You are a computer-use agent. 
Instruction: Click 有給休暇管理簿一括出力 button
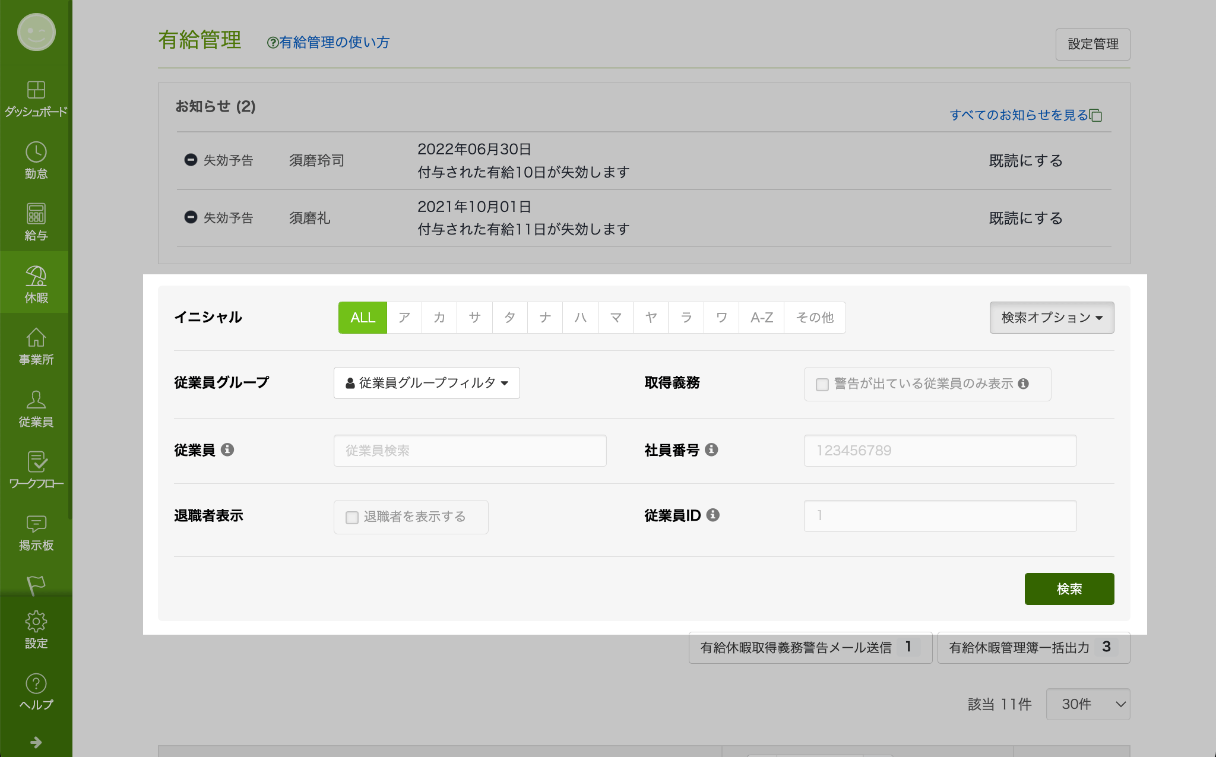click(1034, 648)
